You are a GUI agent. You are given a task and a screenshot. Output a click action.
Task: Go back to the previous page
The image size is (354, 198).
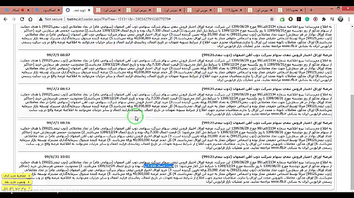5,19
